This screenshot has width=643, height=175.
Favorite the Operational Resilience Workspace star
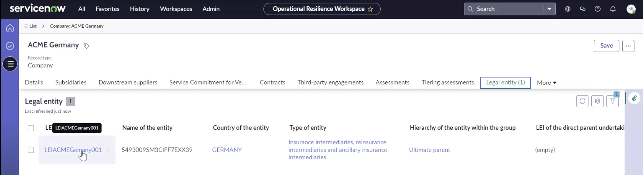[x=370, y=9]
